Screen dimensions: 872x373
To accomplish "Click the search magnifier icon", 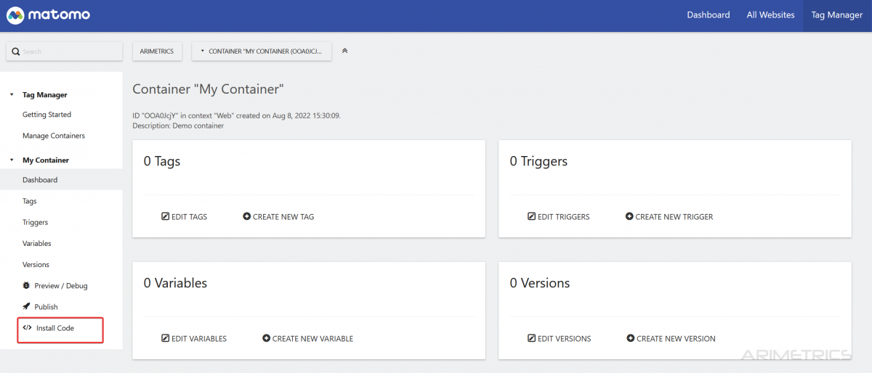I will coord(15,52).
